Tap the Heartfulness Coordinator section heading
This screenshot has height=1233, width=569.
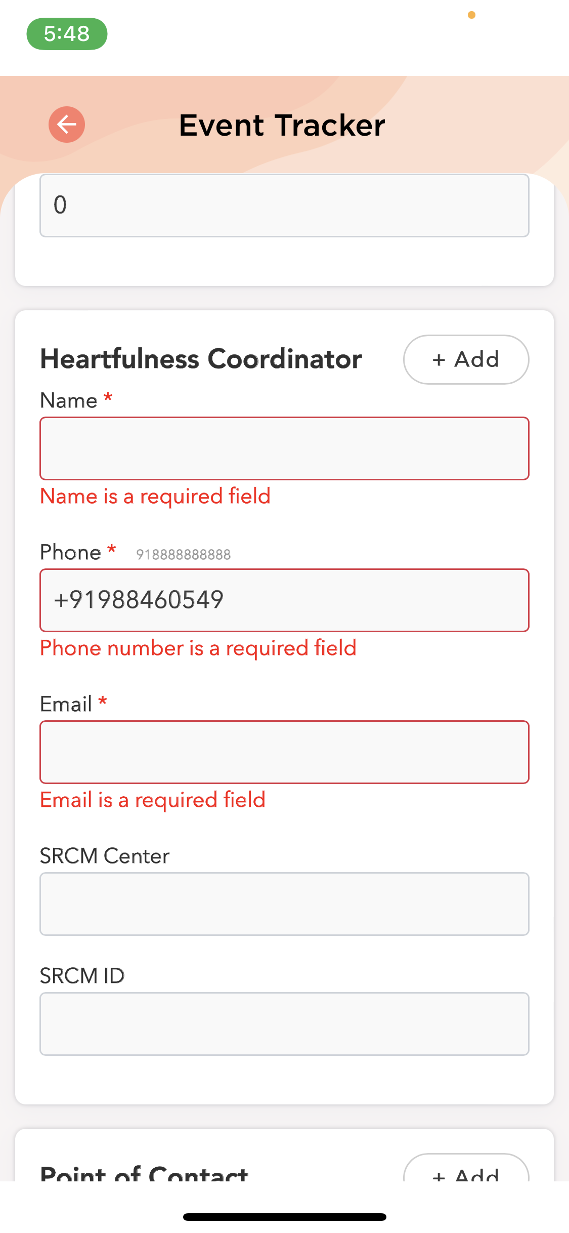pos(201,359)
